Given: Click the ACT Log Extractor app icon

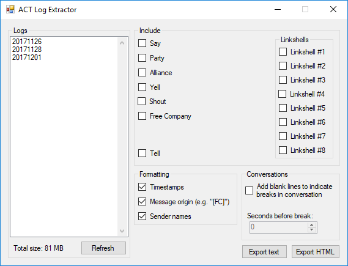Looking at the screenshot, I should (10, 10).
